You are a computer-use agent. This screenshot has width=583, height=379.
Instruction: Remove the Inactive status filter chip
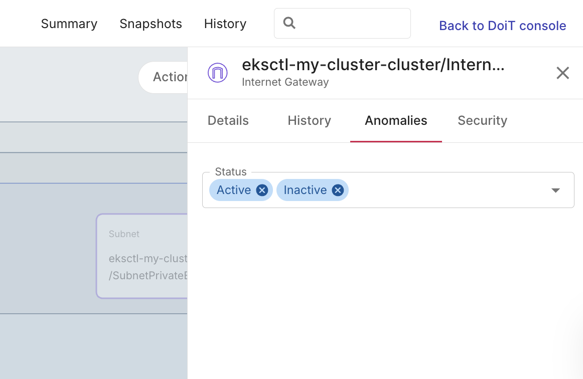[338, 190]
